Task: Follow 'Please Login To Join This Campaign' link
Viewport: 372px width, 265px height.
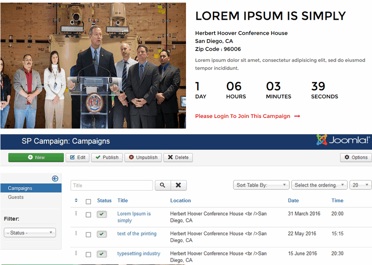Action: (247, 116)
